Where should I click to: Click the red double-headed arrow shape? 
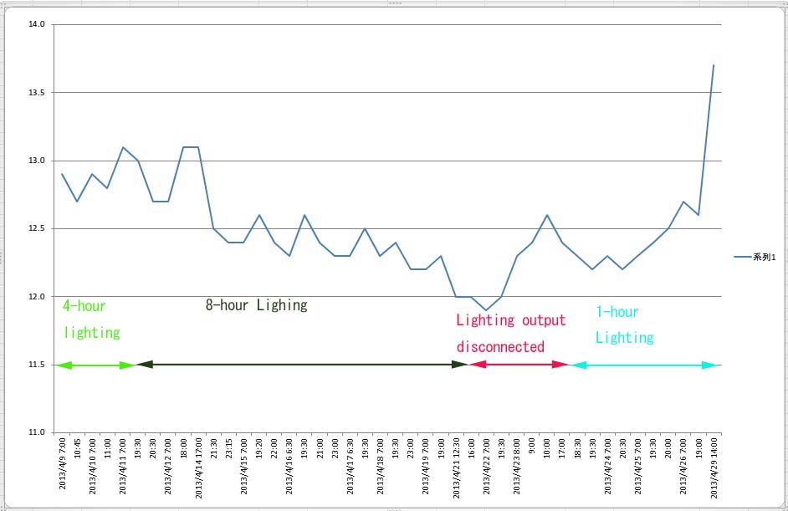tap(519, 365)
